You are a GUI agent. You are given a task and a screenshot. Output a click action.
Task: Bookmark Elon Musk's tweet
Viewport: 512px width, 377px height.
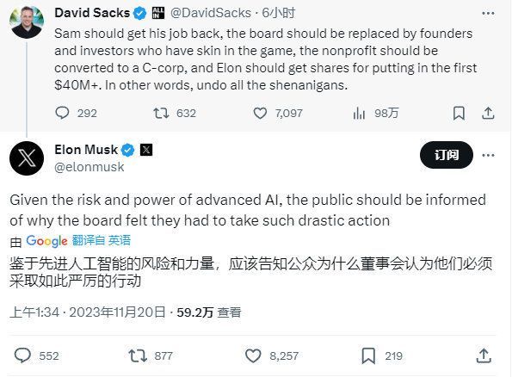[x=368, y=355]
